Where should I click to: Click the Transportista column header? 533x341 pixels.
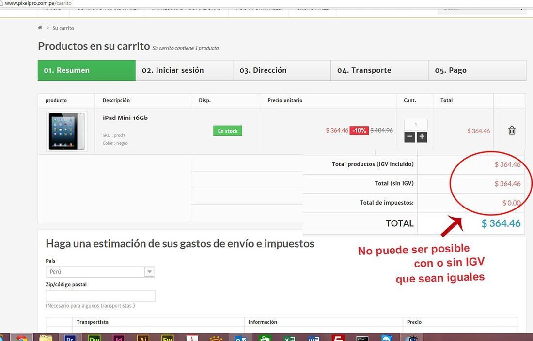93,322
